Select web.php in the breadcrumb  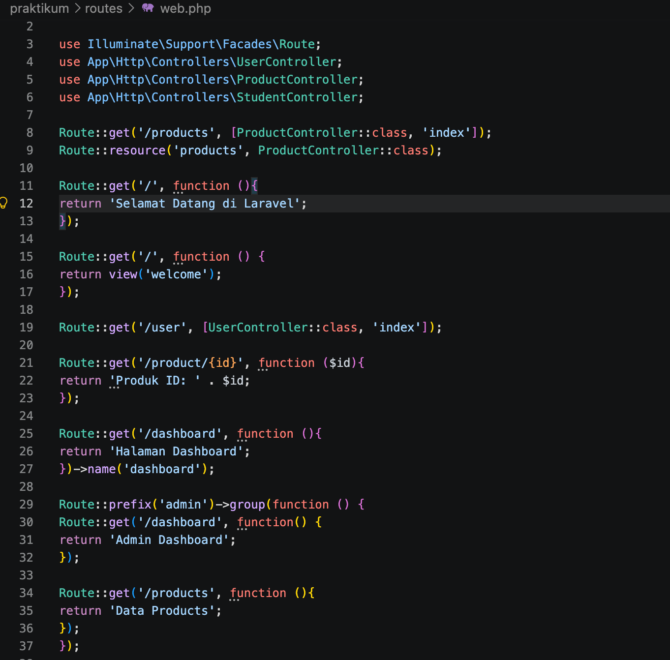pyautogui.click(x=185, y=8)
